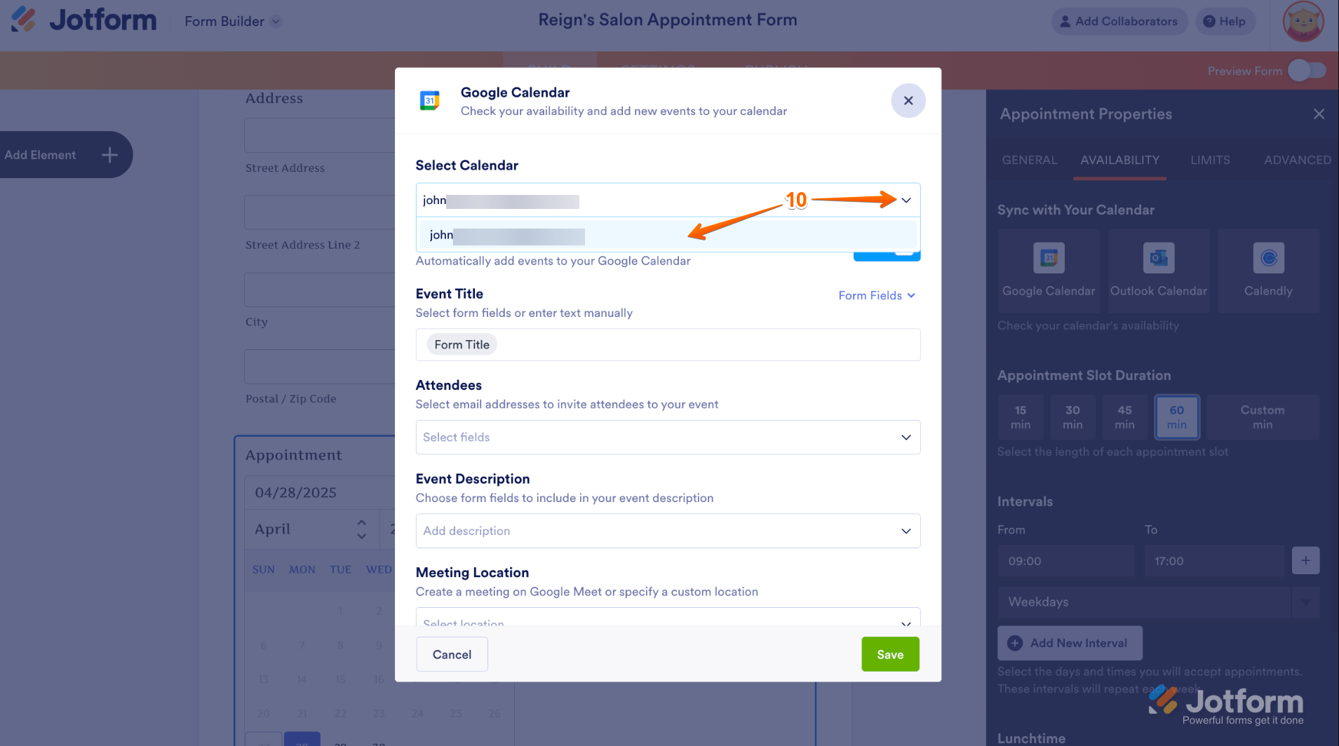Click the Form Title chip
Viewport: 1339px width, 746px height.
pos(462,345)
